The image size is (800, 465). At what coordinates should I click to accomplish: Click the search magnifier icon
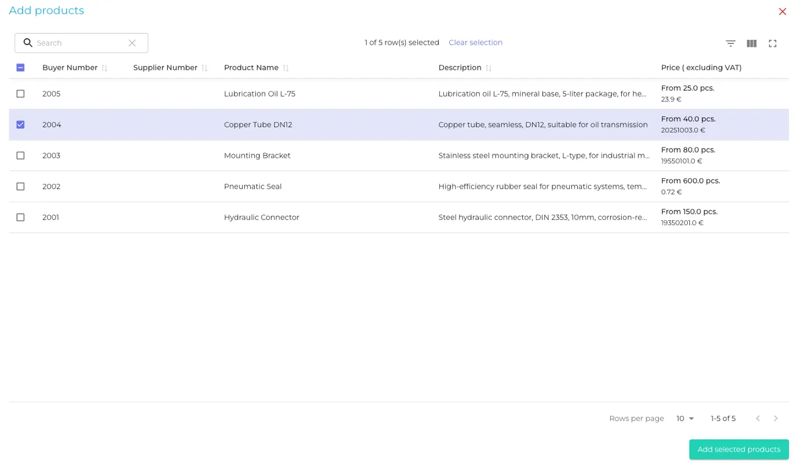[x=28, y=43]
